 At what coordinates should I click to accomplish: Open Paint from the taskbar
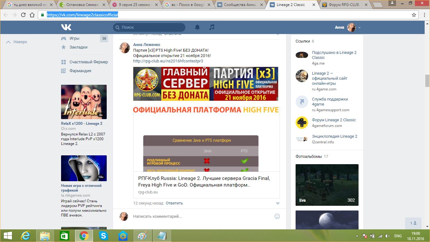pos(143,236)
